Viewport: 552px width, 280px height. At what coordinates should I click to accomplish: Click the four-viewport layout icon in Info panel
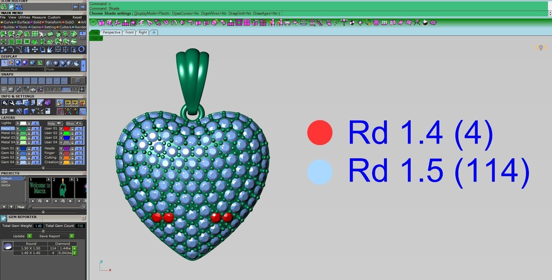[4, 111]
